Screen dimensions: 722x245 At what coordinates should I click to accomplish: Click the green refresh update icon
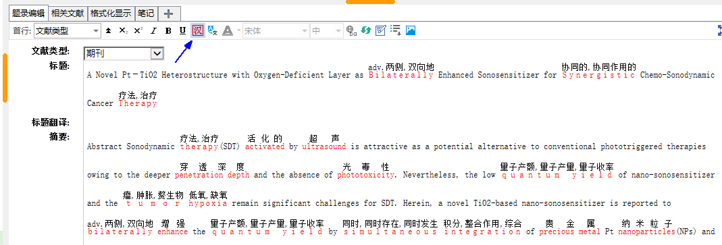tap(365, 31)
